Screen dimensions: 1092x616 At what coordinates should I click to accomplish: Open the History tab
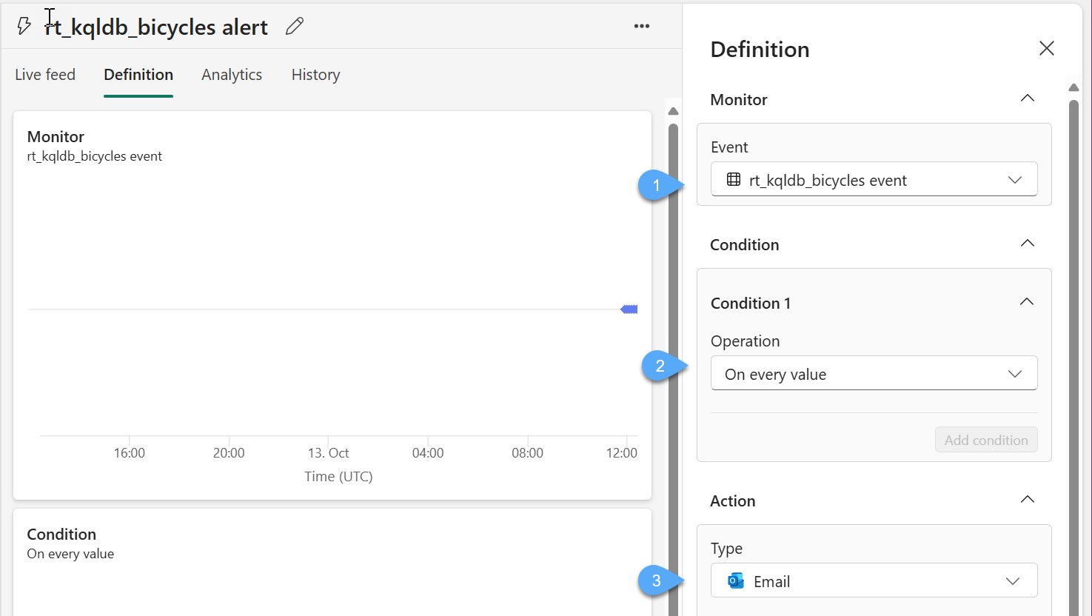(315, 75)
